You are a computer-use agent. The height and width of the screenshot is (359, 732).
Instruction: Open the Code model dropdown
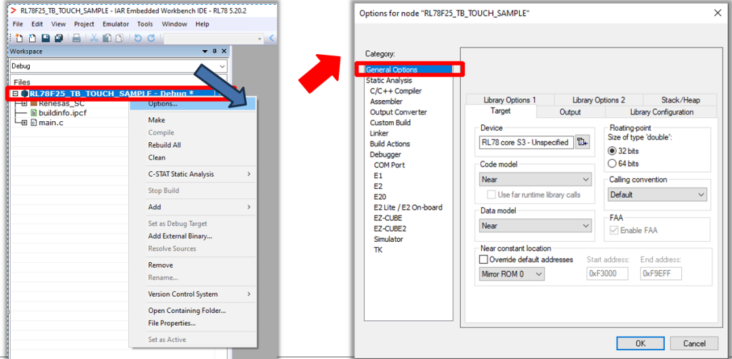tap(586, 179)
